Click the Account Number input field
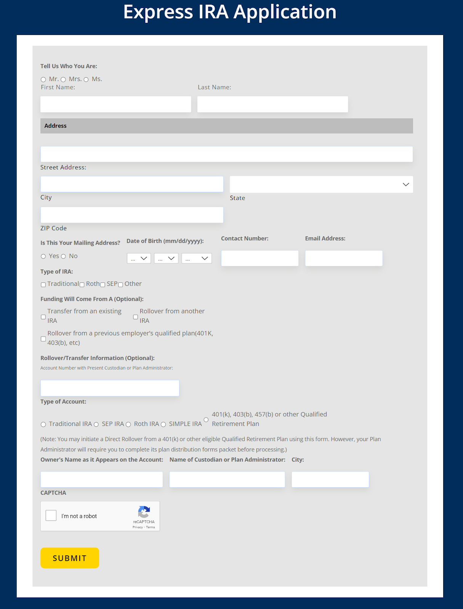Image resolution: width=463 pixels, height=609 pixels. tap(110, 388)
